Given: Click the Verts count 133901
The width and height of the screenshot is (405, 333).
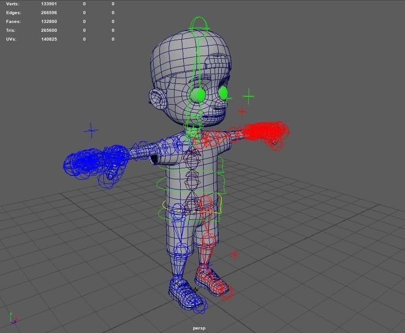Looking at the screenshot, I should click(49, 4).
